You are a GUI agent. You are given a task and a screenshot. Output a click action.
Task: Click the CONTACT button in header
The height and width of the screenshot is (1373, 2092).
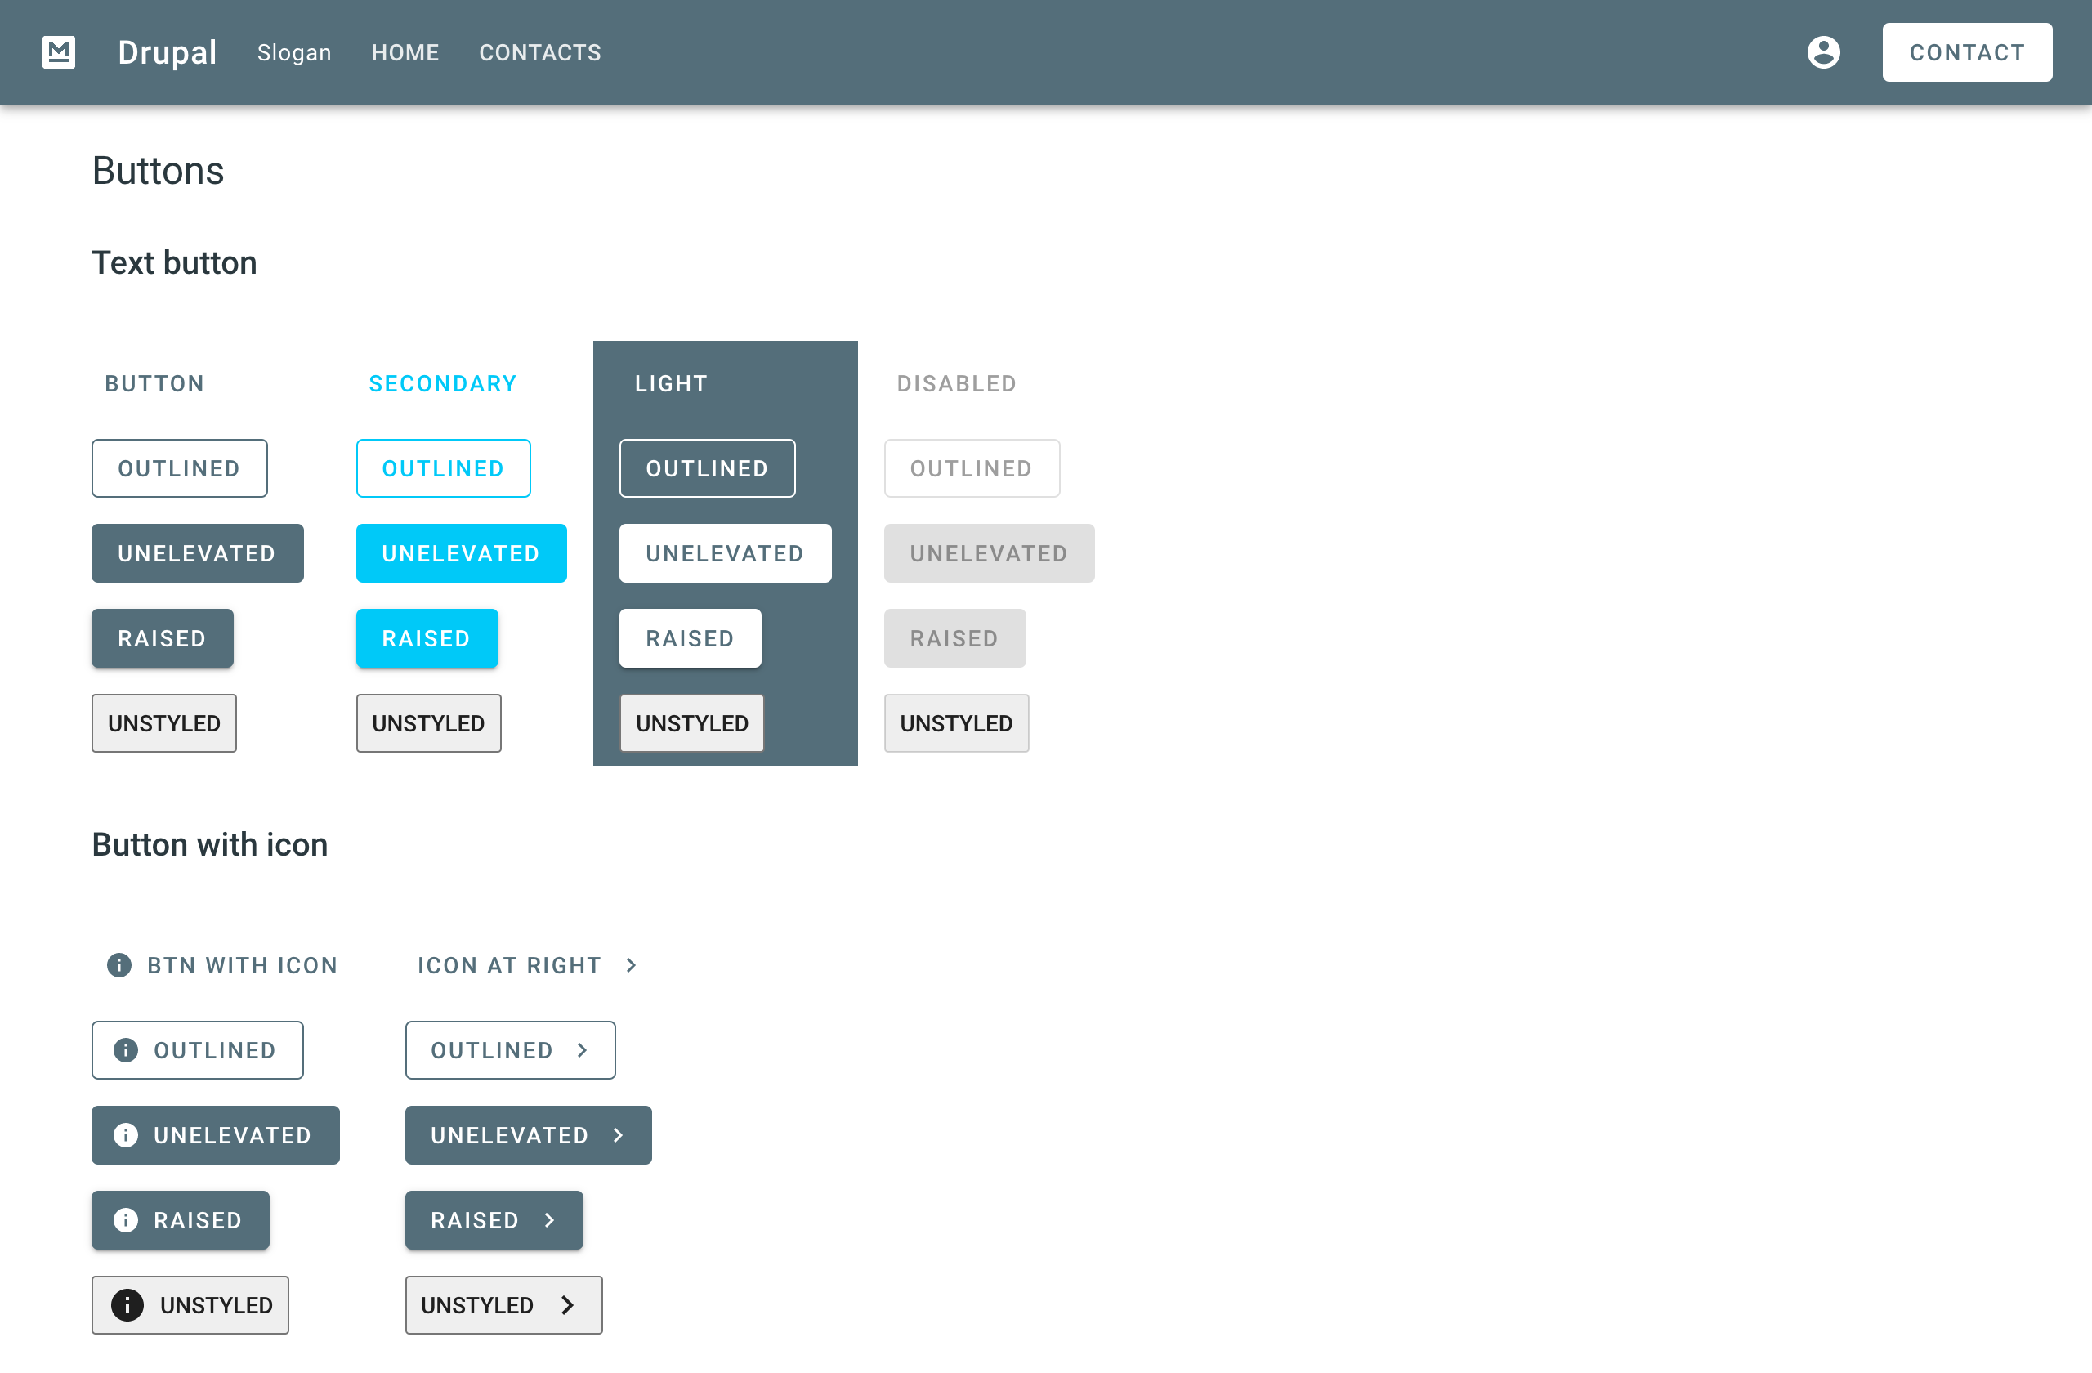[x=1966, y=52]
